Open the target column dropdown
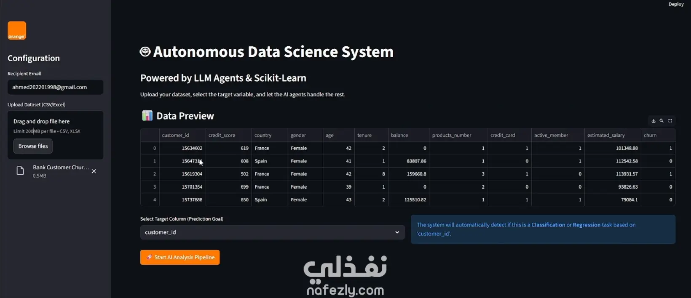 click(x=273, y=232)
